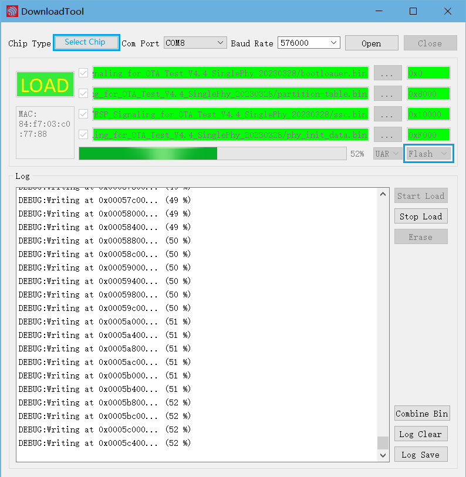Browse for bootloader.bin using the ... button
This screenshot has width=466, height=477.
(x=387, y=73)
